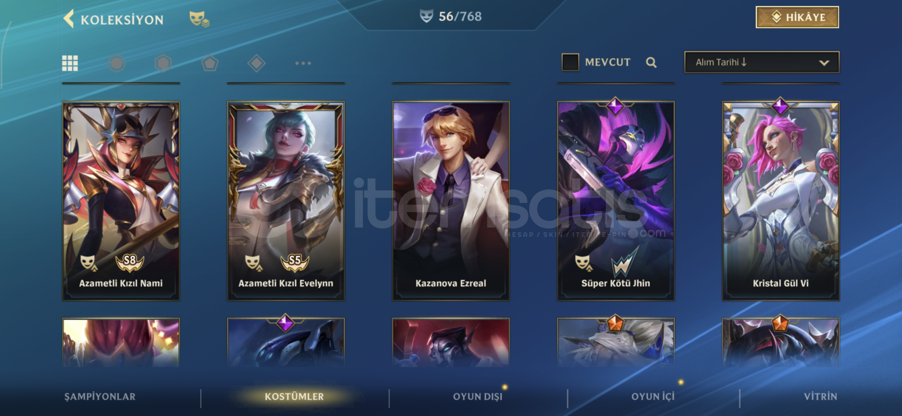The width and height of the screenshot is (902, 416).
Task: Switch to the Şampiyonlar tab
Action: pyautogui.click(x=100, y=397)
